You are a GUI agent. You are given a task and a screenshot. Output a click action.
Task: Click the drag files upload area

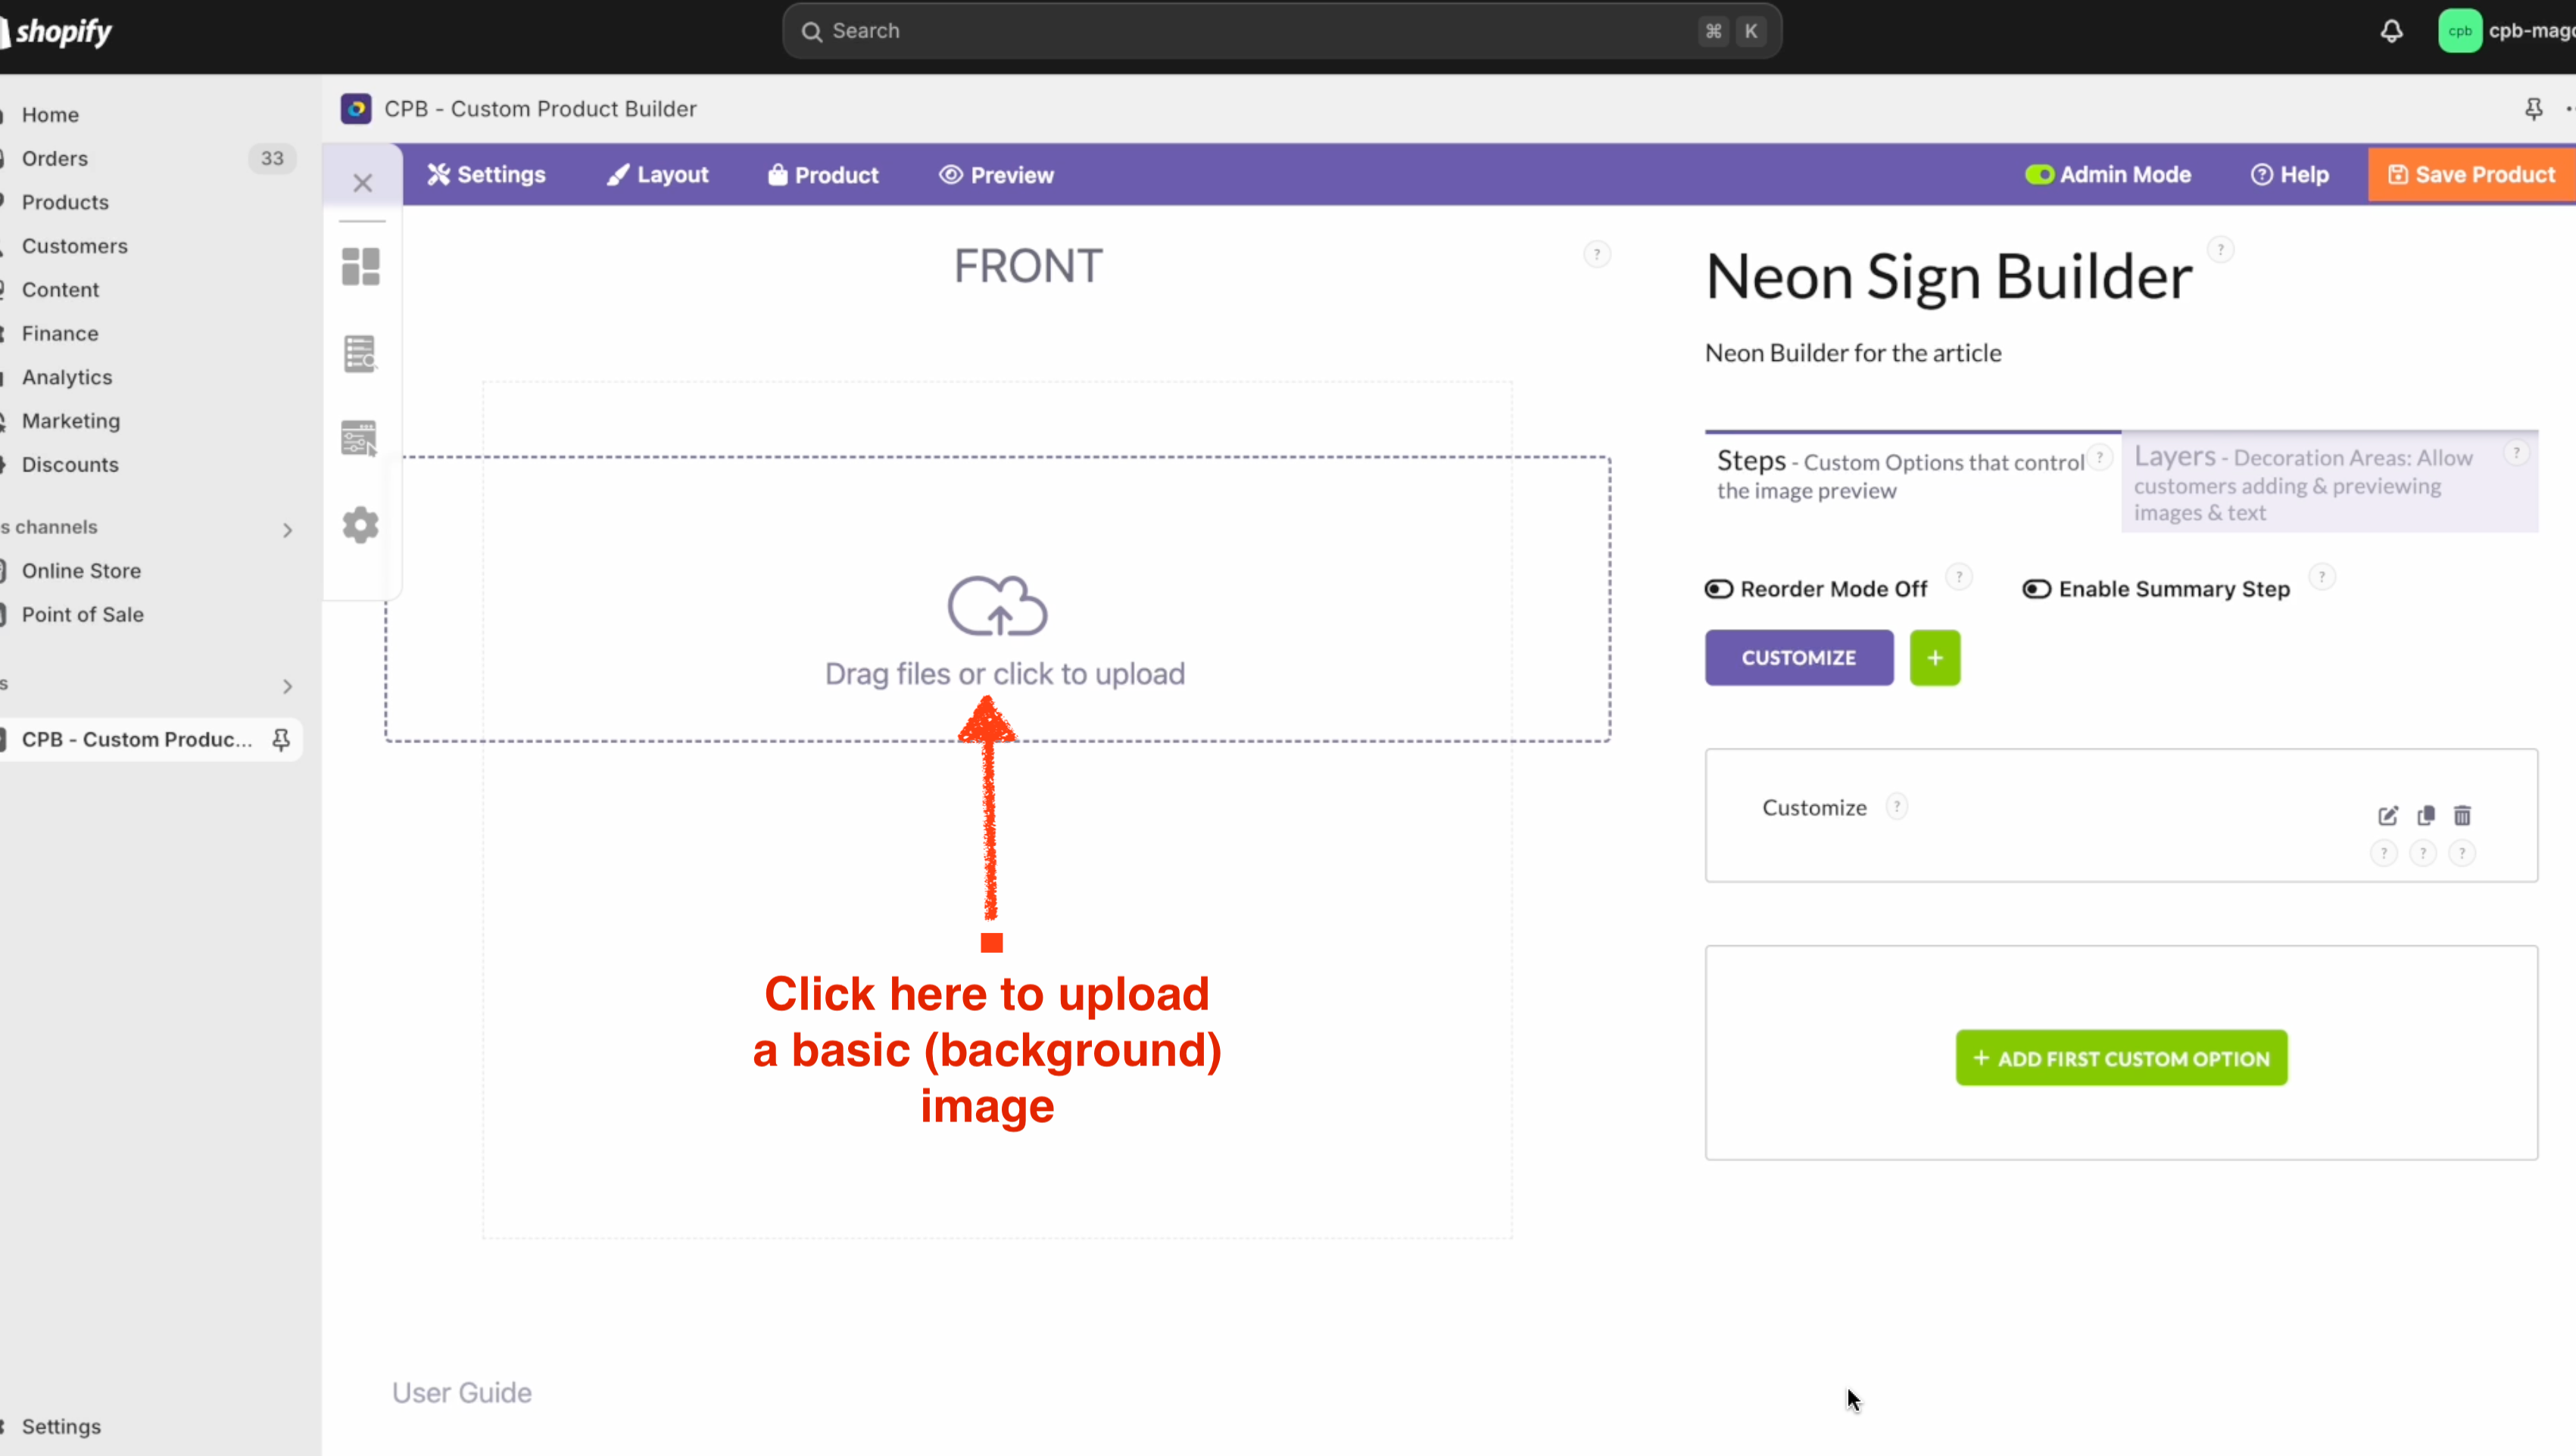pyautogui.click(x=997, y=599)
